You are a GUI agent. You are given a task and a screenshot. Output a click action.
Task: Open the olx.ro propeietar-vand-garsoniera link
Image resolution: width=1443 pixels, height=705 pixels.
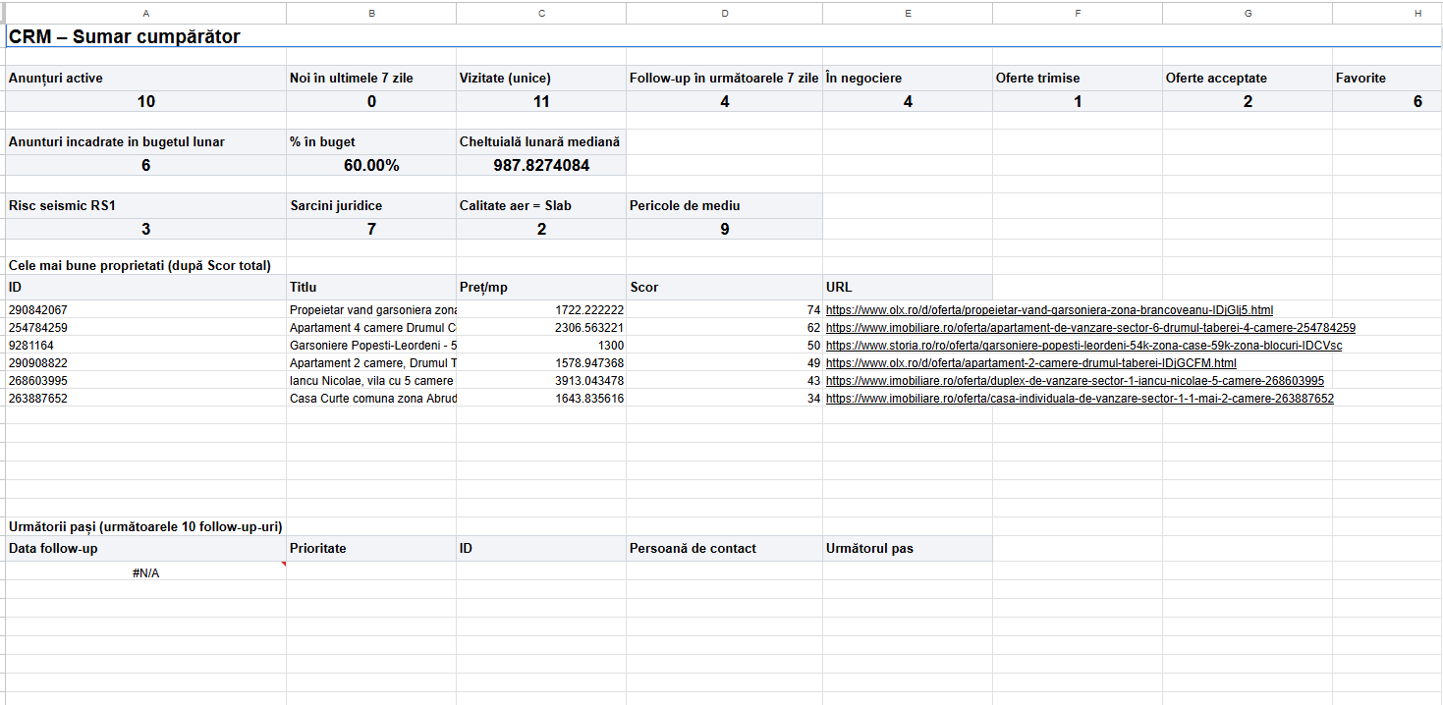pos(1048,310)
